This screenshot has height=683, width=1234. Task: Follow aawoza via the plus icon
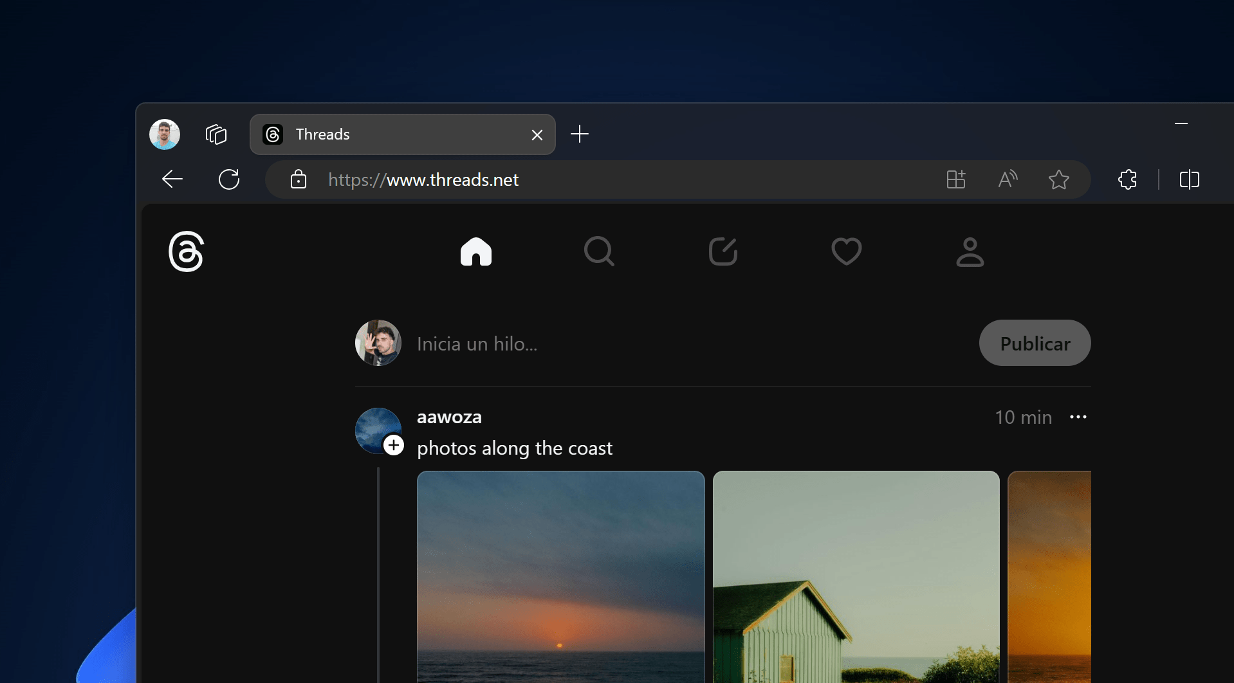coord(394,444)
